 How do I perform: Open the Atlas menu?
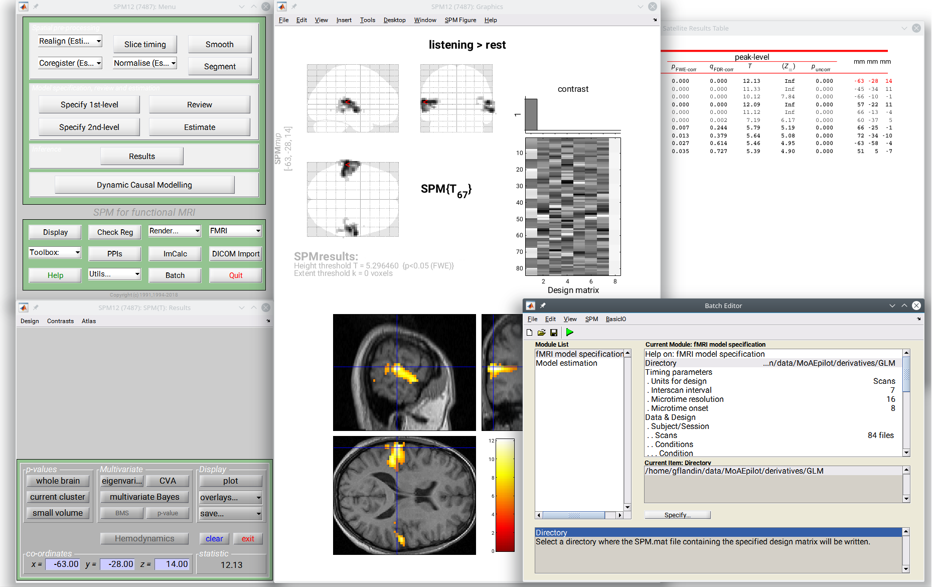click(89, 321)
